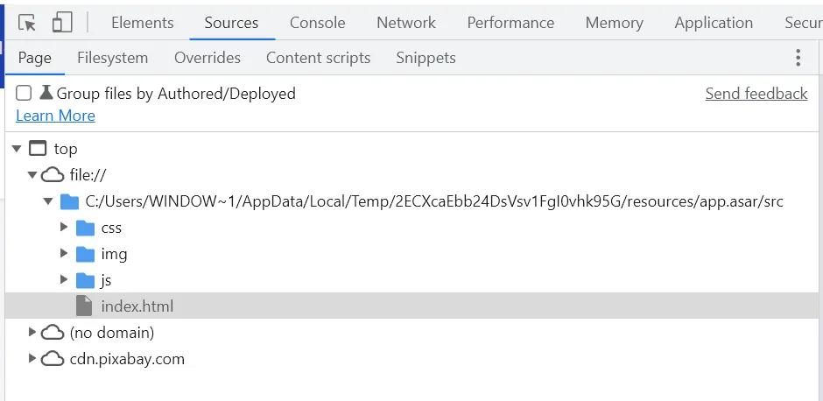Select index.html in the file tree

[137, 306]
